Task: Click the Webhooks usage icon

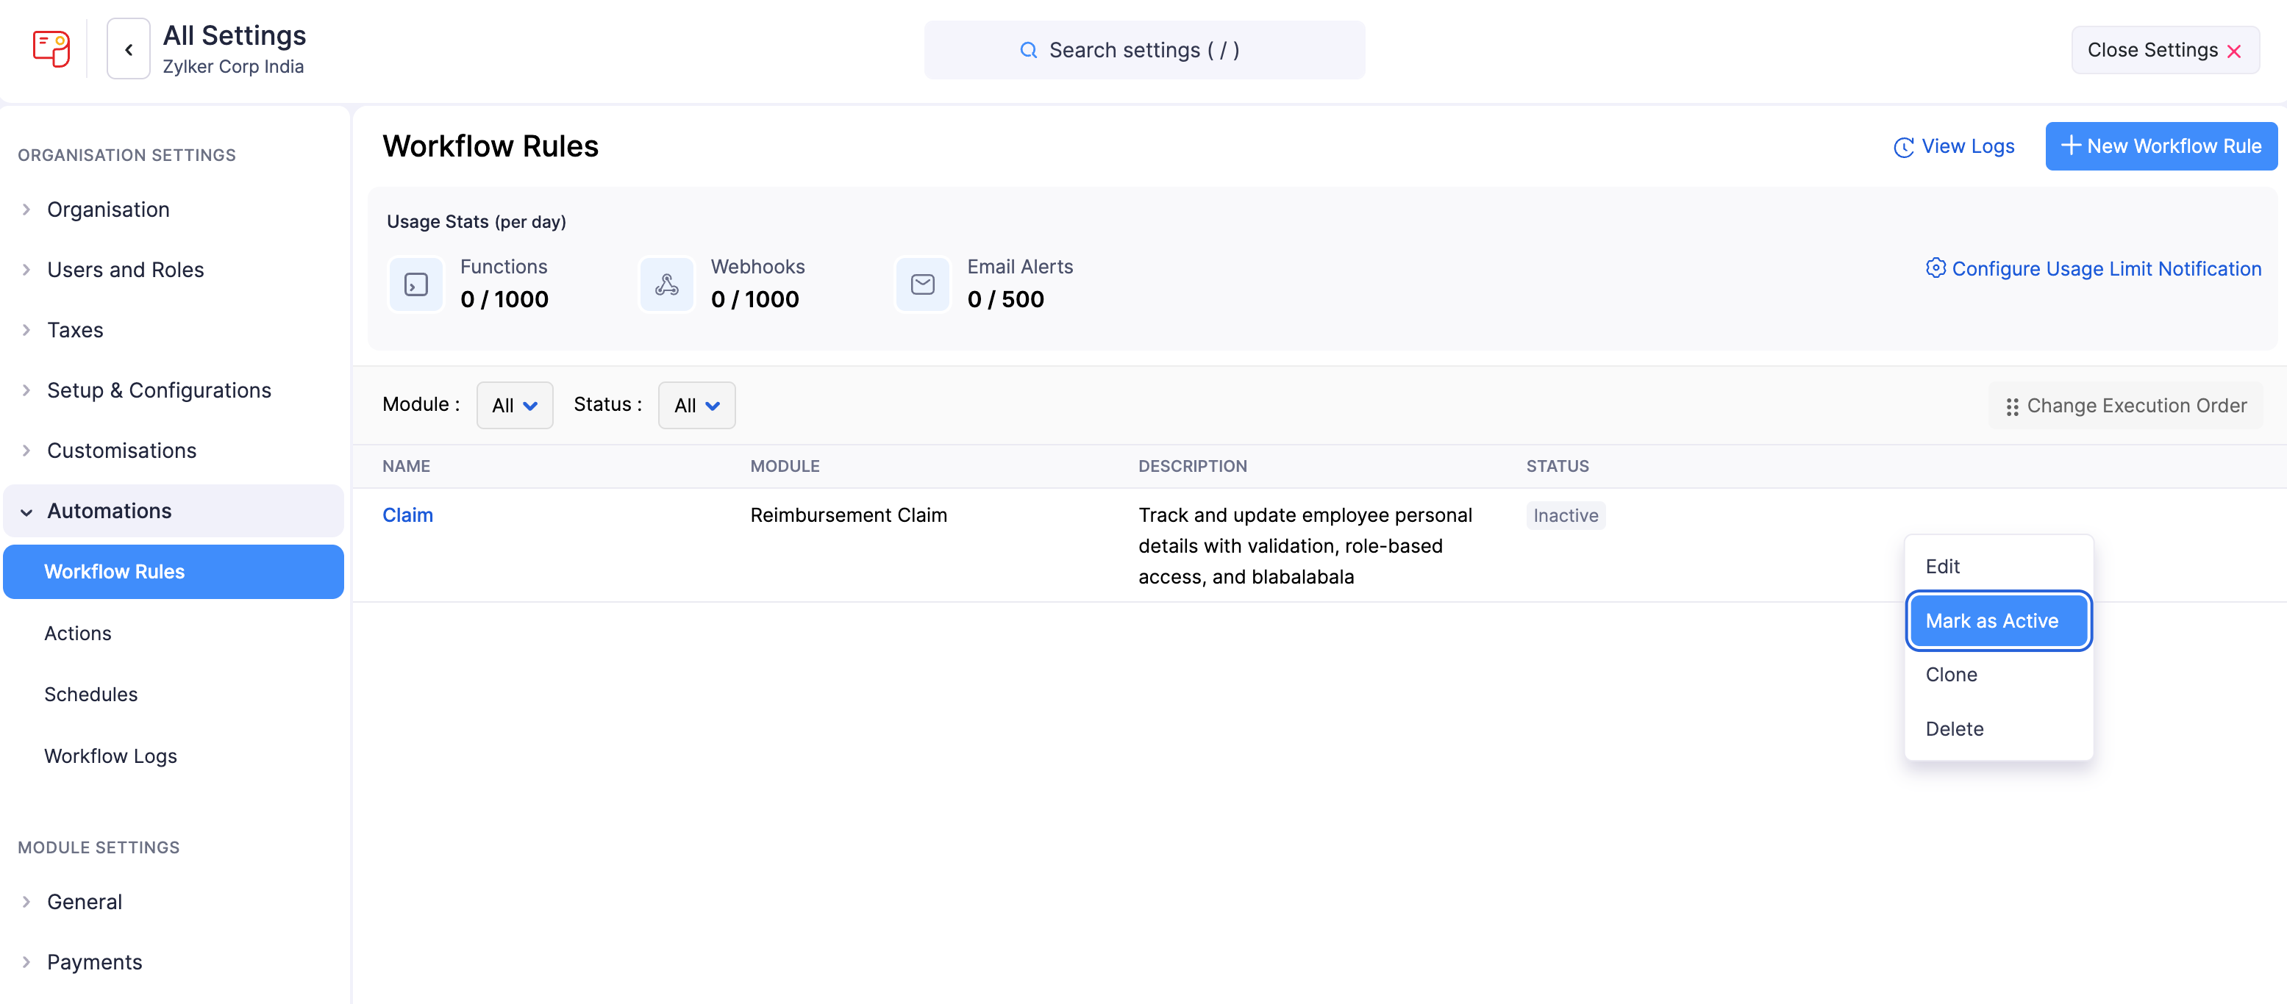Action: pos(667,284)
